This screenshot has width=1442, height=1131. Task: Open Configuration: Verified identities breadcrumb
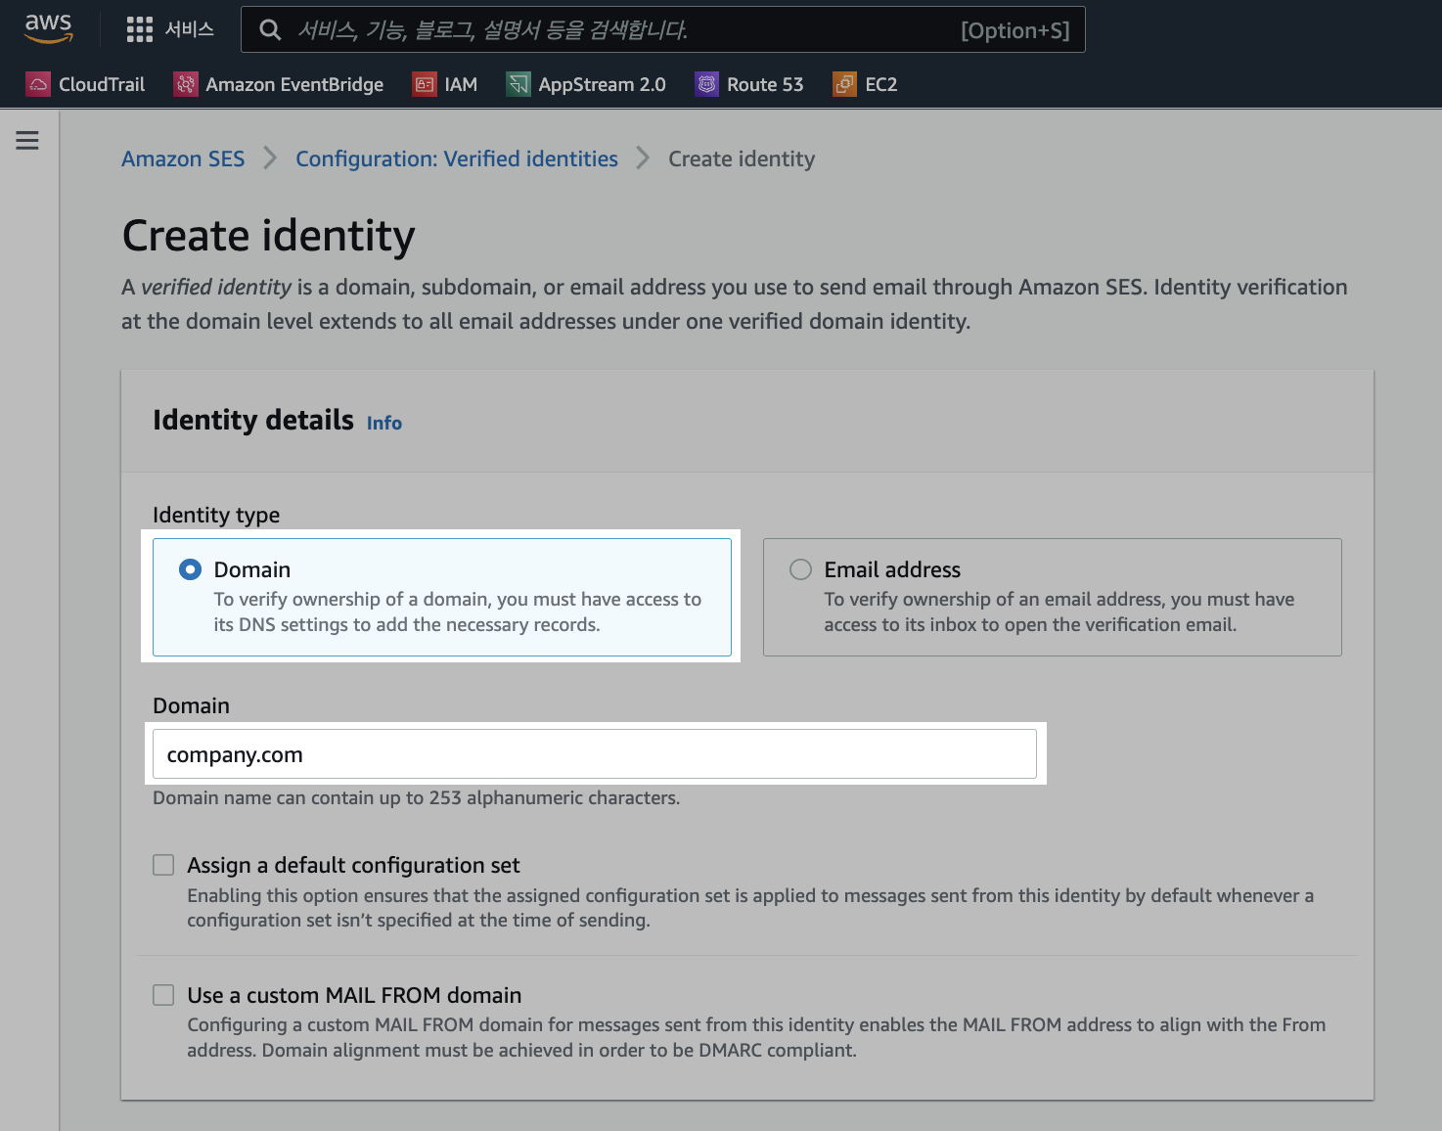(456, 158)
